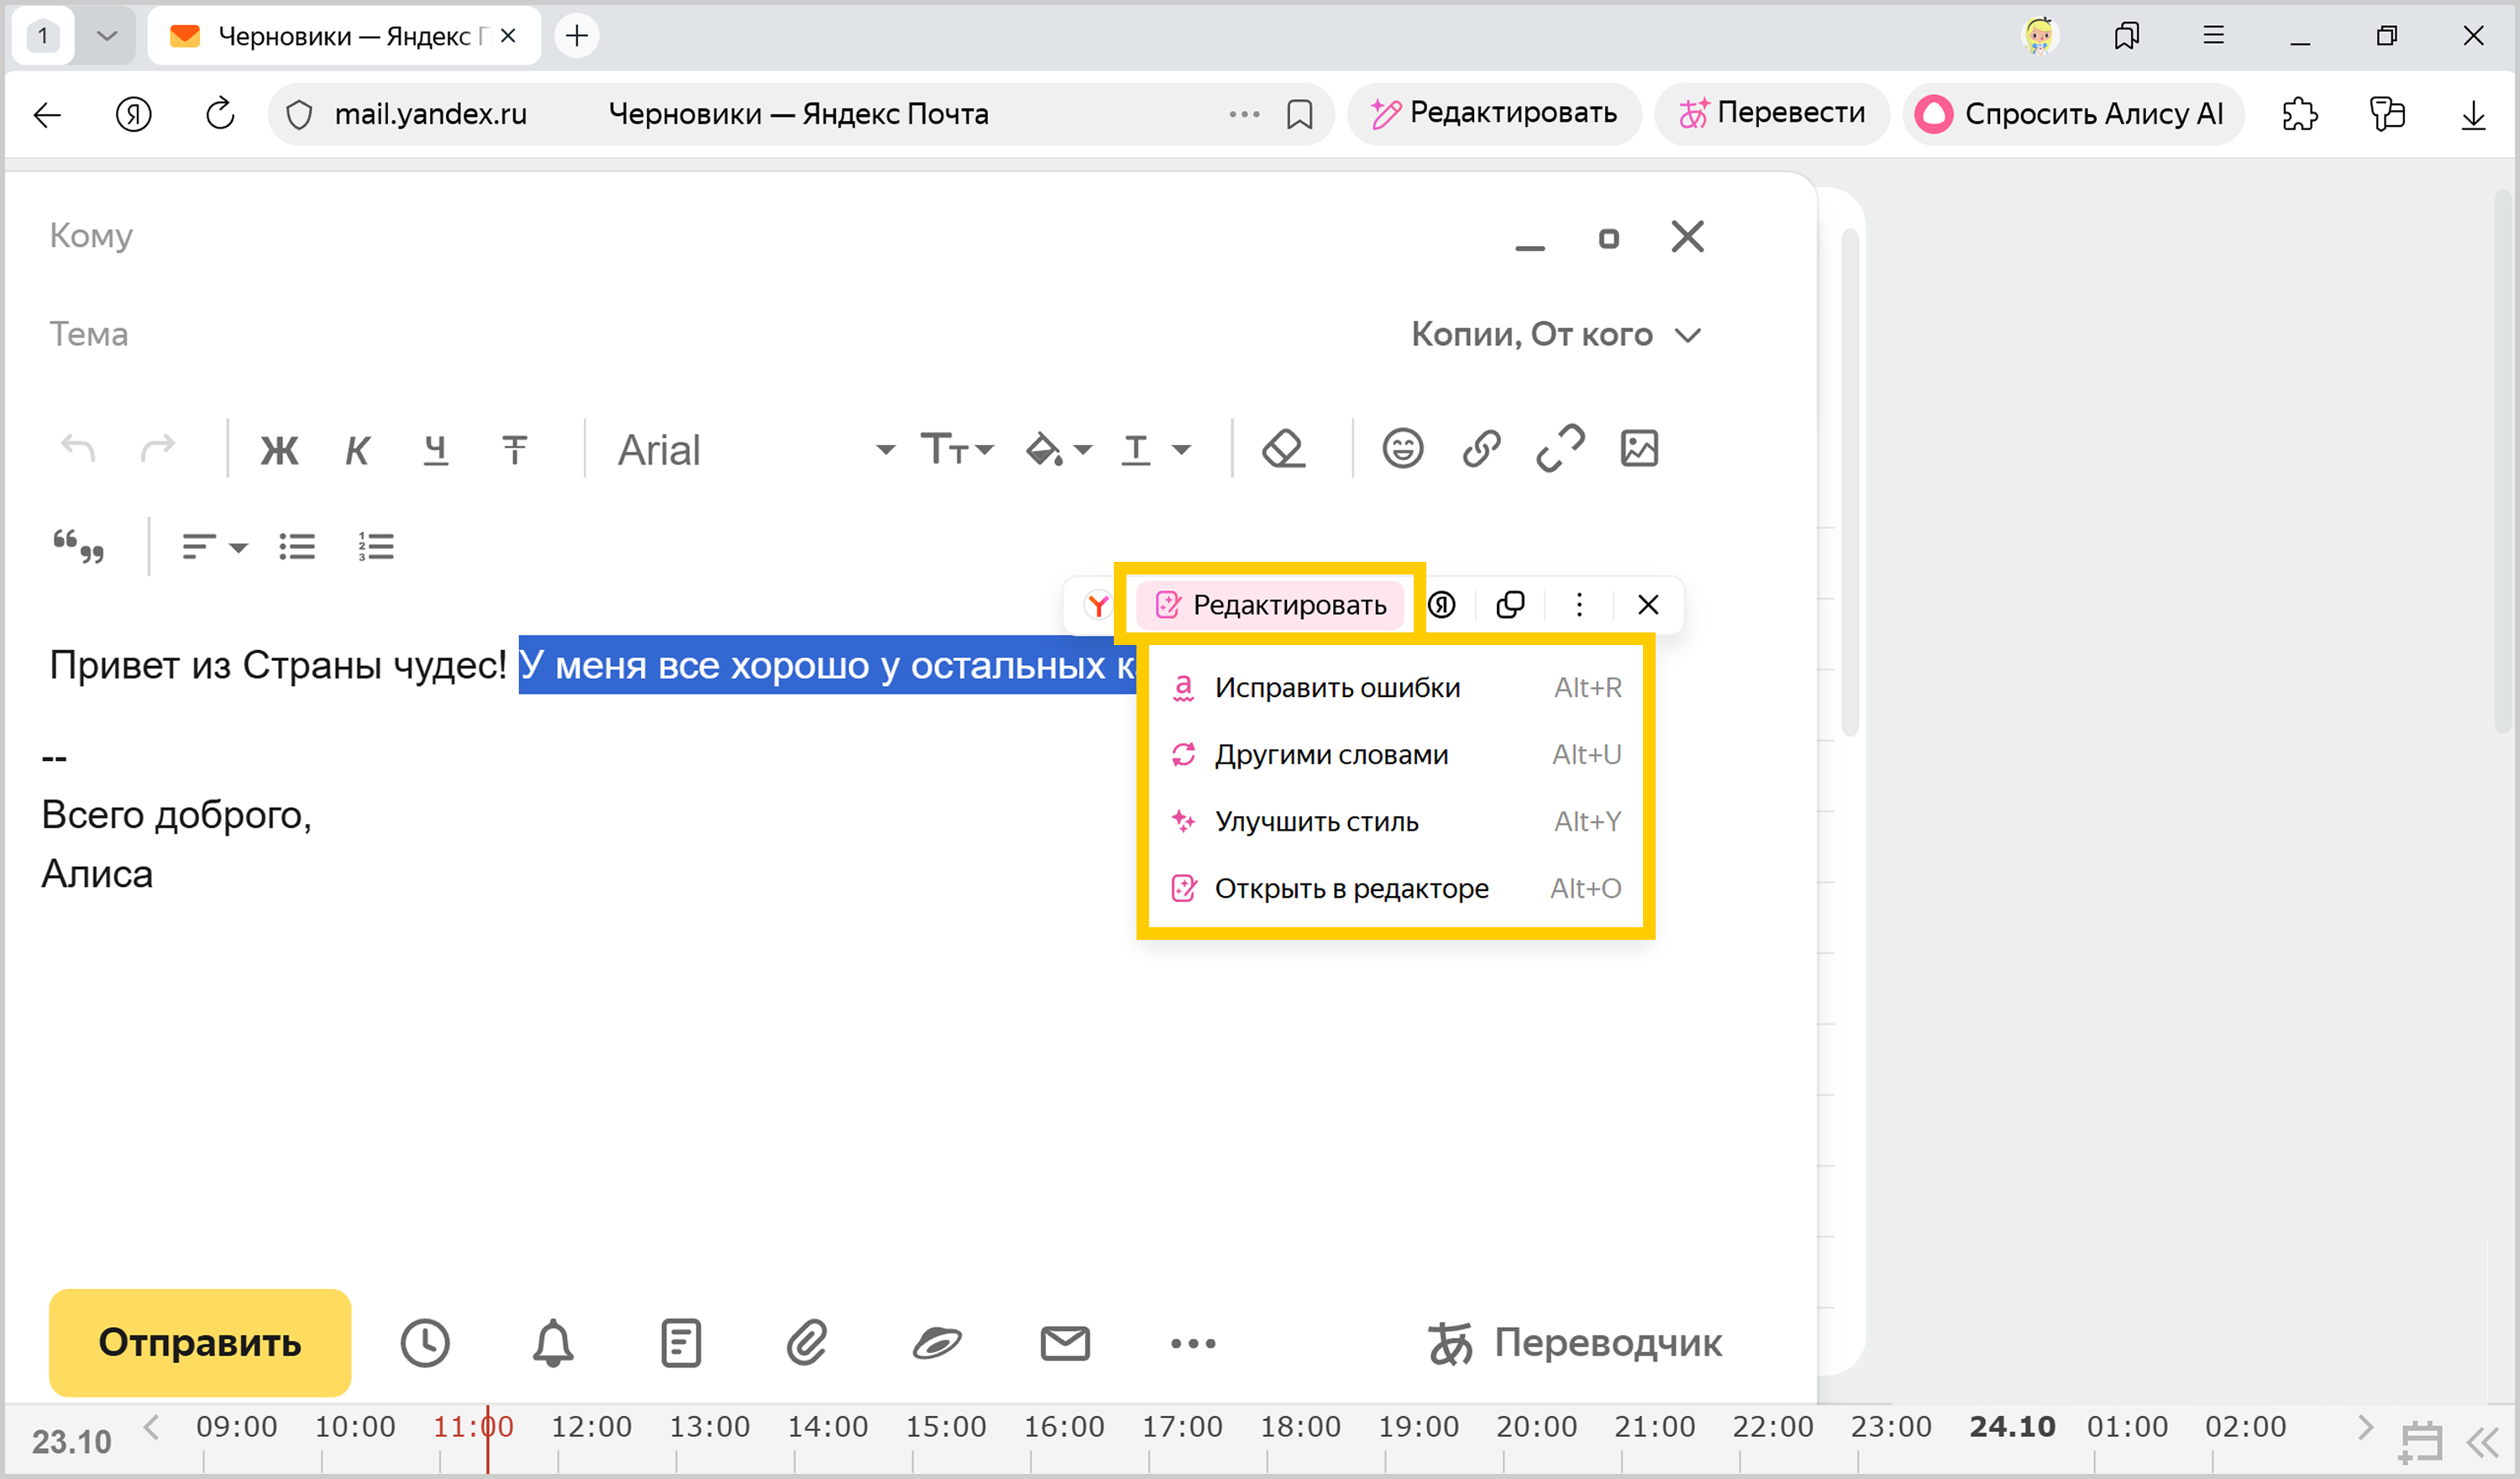2520x1479 pixels.
Task: Click the clear formatting eraser icon
Action: tap(1283, 449)
